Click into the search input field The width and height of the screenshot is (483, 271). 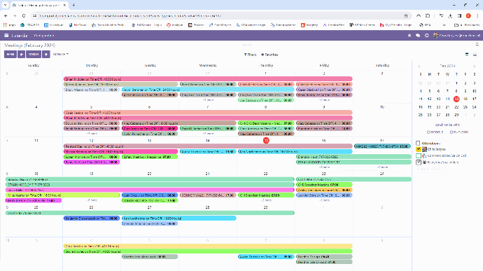click(x=357, y=45)
